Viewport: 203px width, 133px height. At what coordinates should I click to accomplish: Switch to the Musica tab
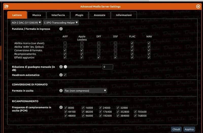(37, 15)
